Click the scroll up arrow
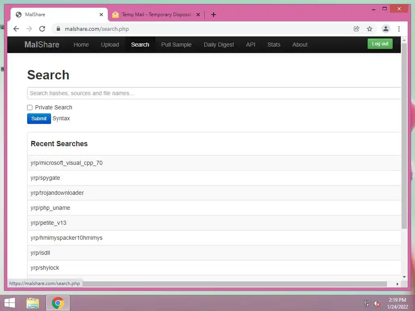 pyautogui.click(x=404, y=40)
